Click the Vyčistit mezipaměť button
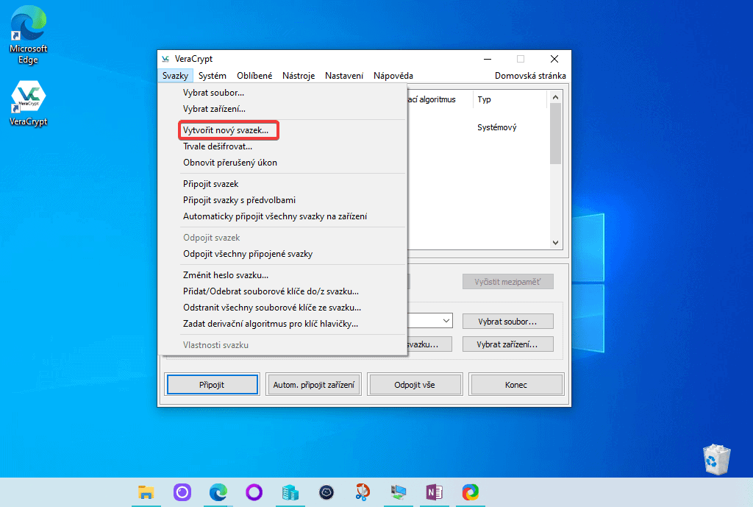Viewport: 753px width, 507px height. coord(507,282)
